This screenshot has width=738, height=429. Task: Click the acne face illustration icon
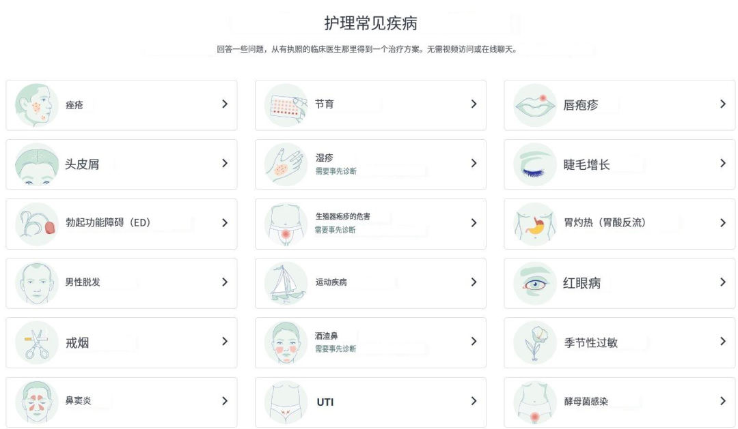click(36, 105)
